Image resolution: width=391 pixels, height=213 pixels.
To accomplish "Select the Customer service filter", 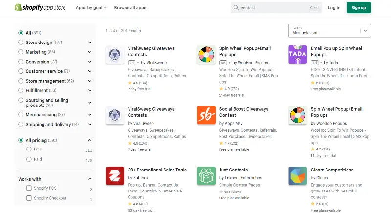I will (21, 71).
